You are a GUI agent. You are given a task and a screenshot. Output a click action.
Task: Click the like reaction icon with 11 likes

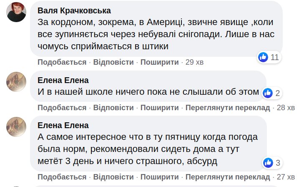point(263,57)
